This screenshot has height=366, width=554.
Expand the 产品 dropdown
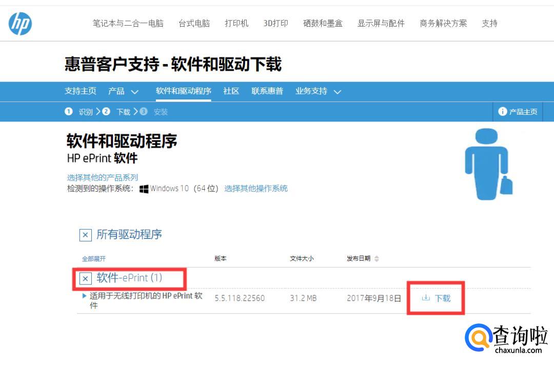pyautogui.click(x=123, y=91)
